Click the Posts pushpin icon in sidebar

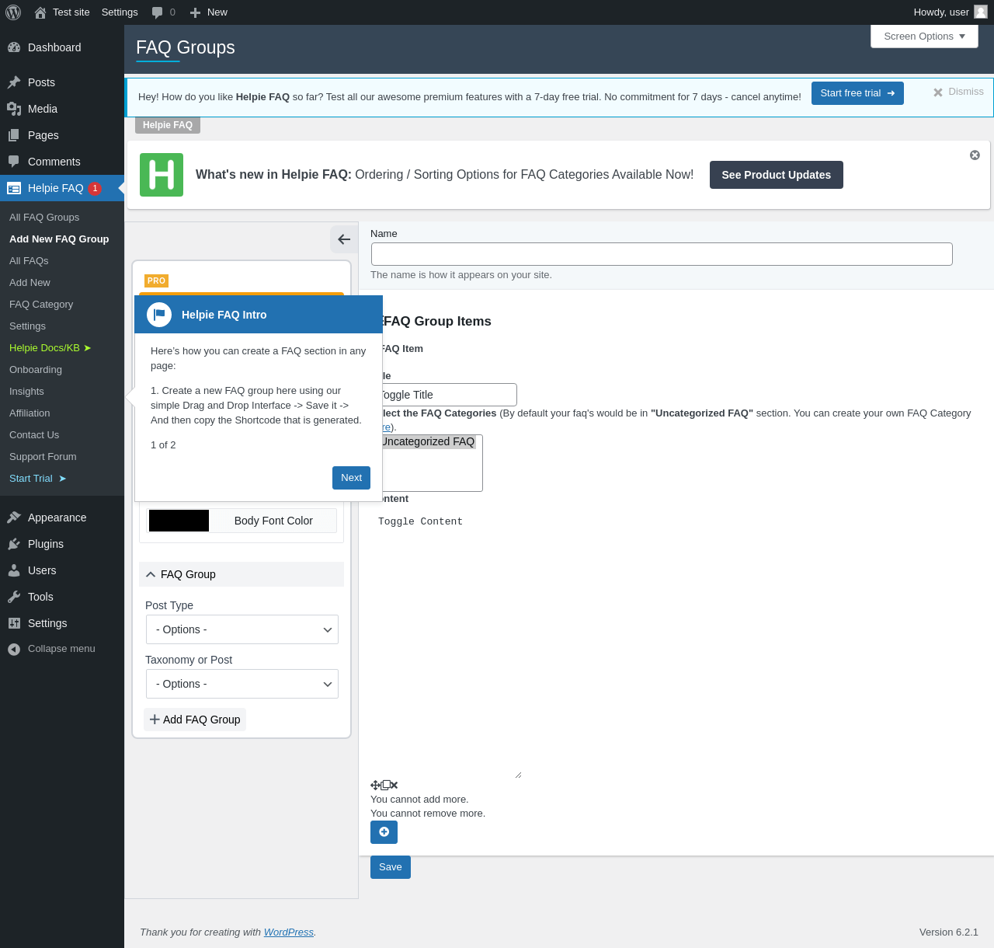[14, 82]
